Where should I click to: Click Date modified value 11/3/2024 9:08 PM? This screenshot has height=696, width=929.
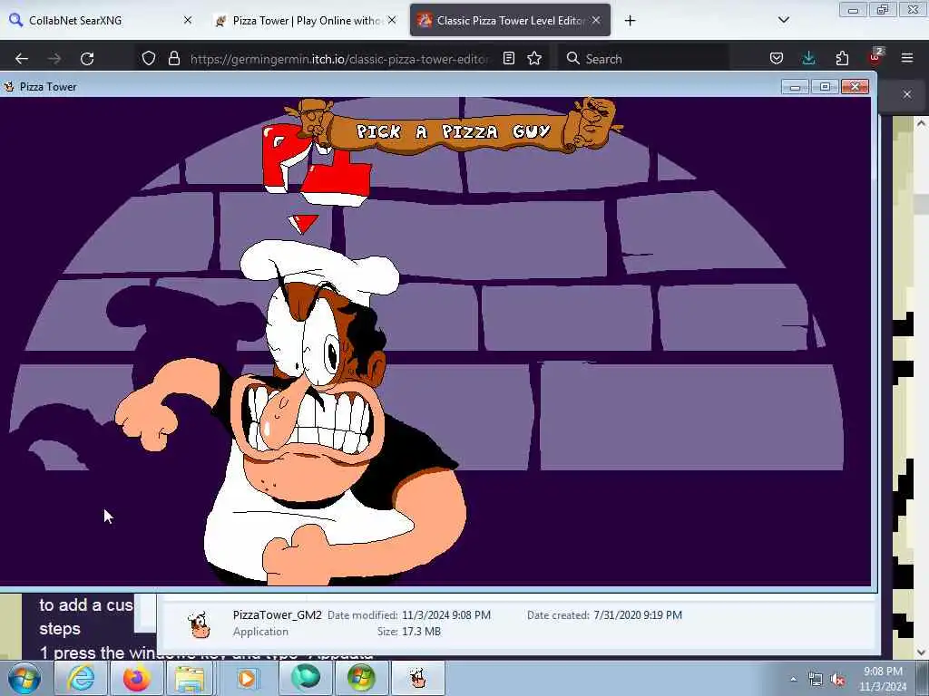pyautogui.click(x=446, y=615)
